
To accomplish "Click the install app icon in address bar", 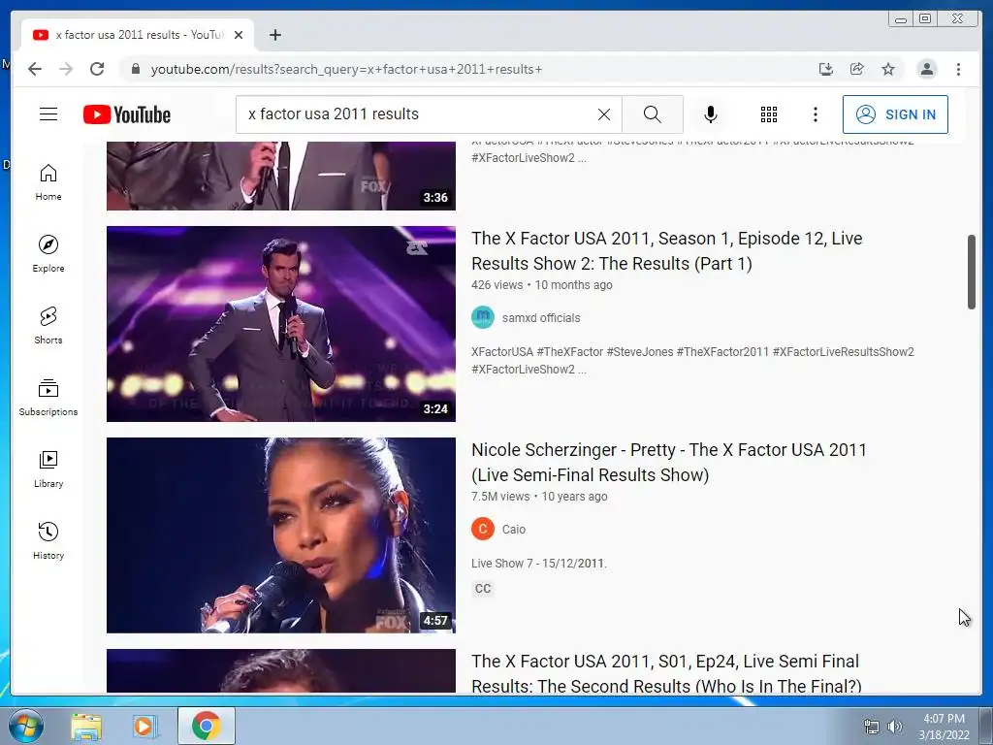I will click(x=826, y=69).
